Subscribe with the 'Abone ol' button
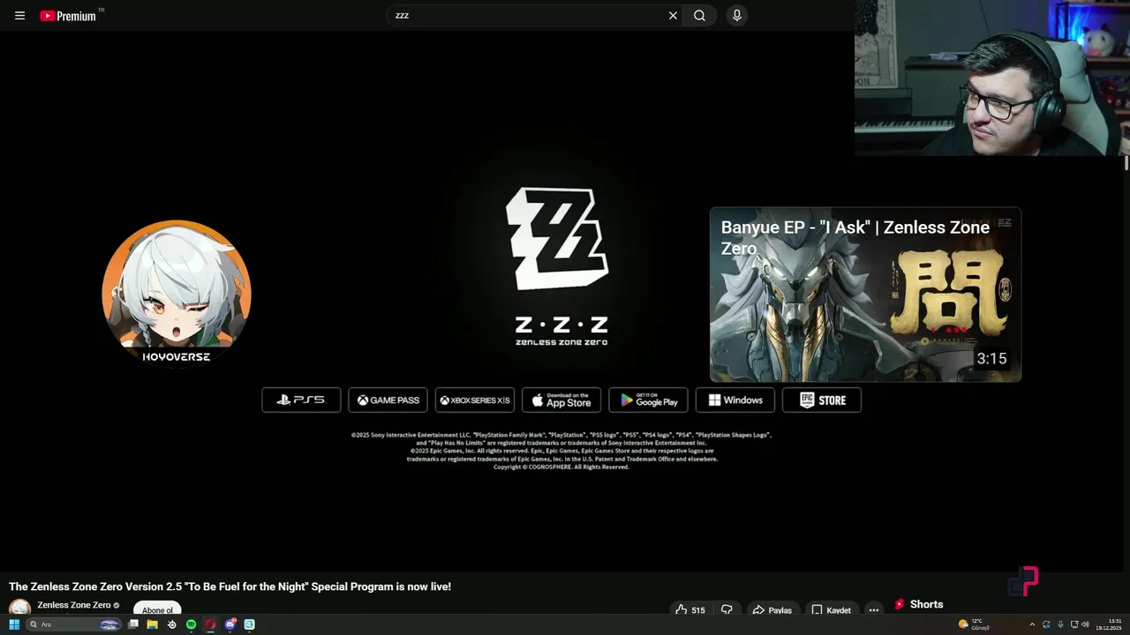 (x=157, y=609)
